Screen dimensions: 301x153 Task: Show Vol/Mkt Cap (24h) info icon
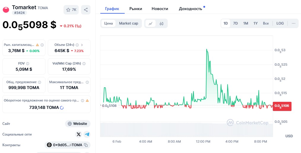tap(84, 63)
